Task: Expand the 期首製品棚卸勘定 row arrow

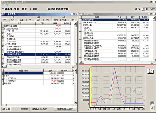Action: [x=3, y=49]
